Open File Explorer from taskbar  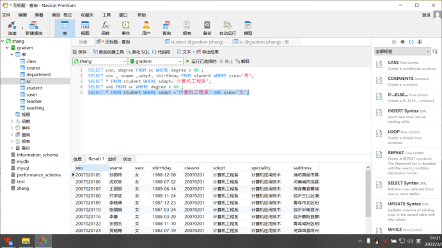click(26, 241)
